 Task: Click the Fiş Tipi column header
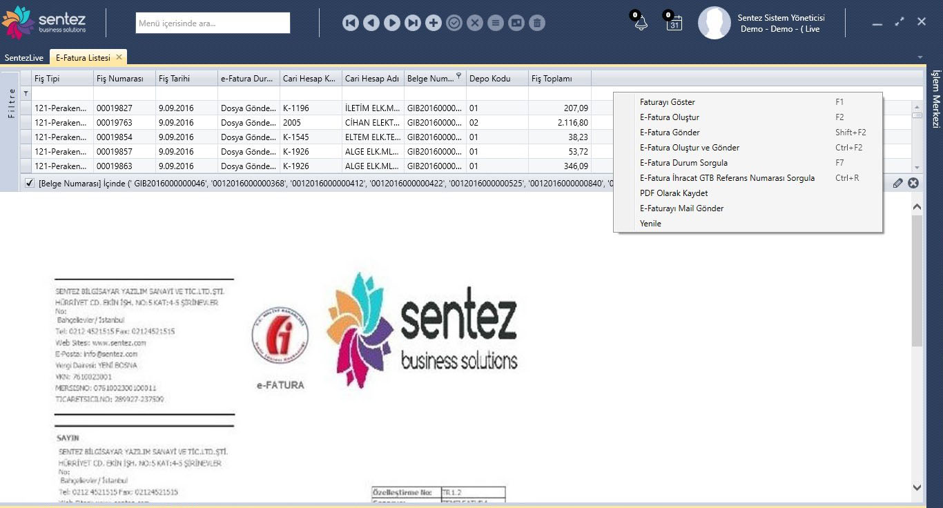pos(62,79)
